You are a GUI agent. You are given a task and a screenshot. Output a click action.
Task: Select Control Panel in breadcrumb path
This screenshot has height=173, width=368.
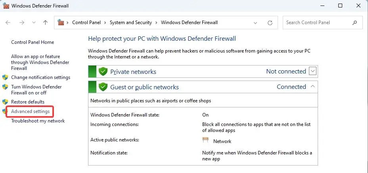tap(86, 23)
